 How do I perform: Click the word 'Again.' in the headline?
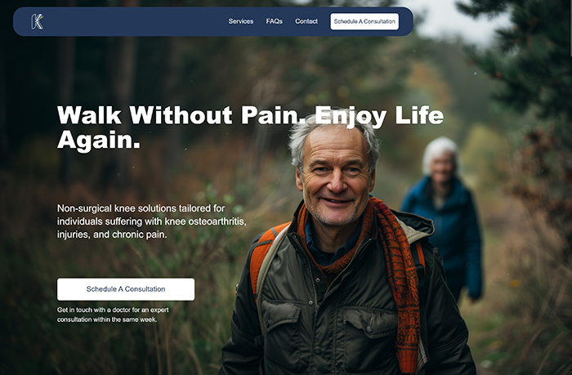tap(99, 140)
